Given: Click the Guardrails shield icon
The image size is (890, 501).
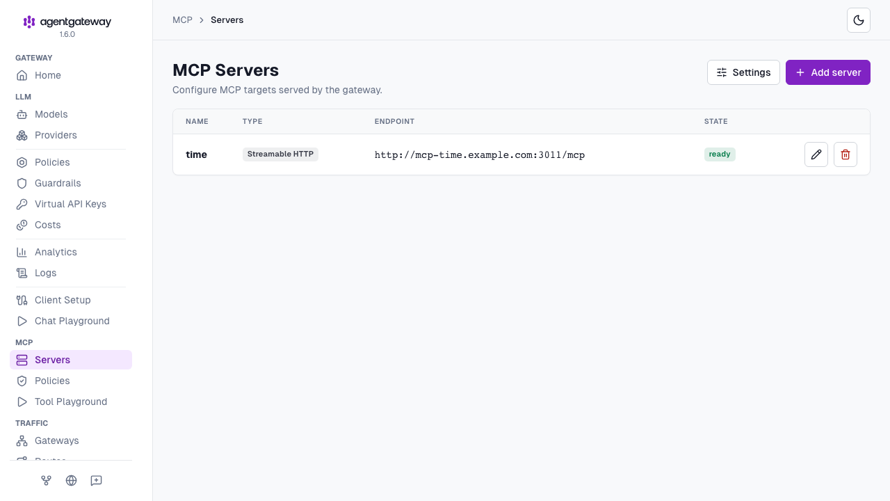Looking at the screenshot, I should coord(22,183).
